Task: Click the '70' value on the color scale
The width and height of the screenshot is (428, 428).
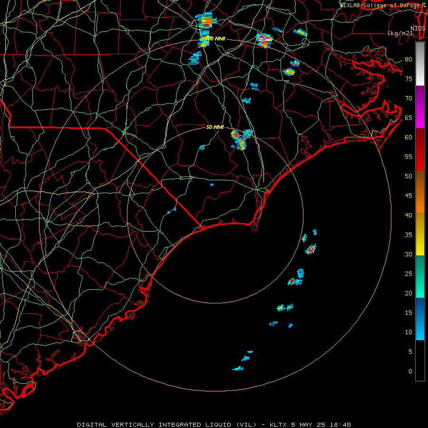Action: 409,98
